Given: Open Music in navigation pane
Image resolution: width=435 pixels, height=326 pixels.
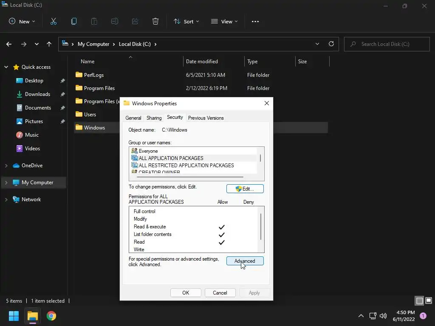Looking at the screenshot, I should (x=31, y=135).
